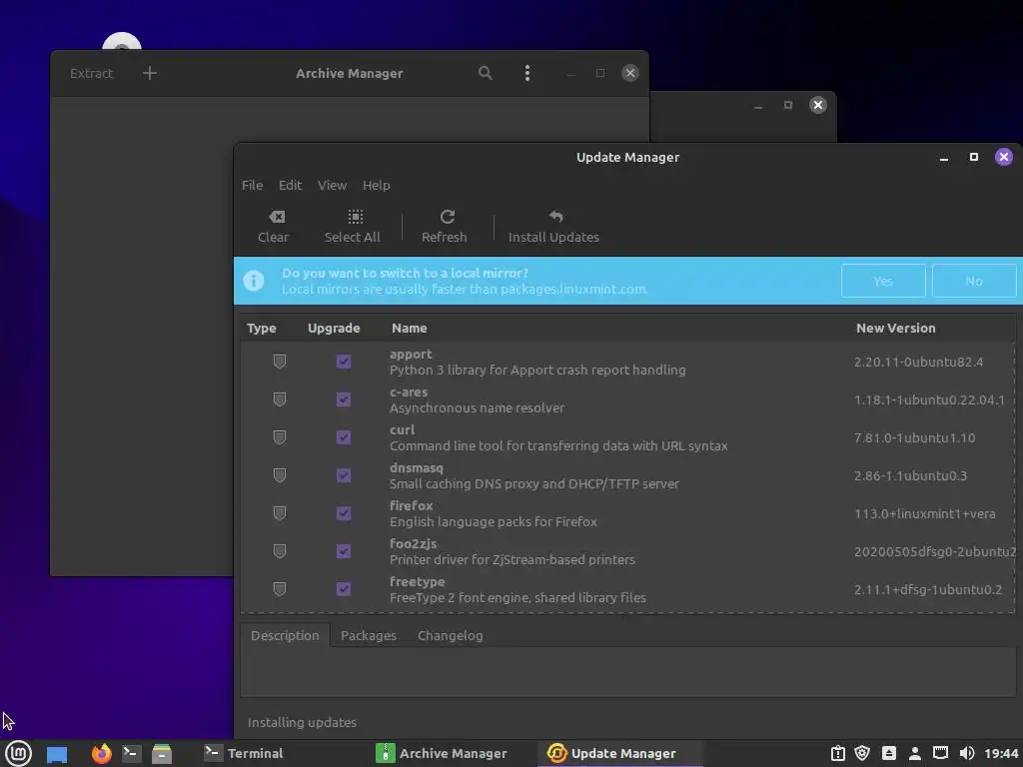This screenshot has height=767, width=1023.
Task: Open the Linux Mint start menu
Action: [18, 753]
